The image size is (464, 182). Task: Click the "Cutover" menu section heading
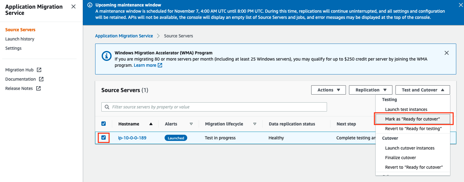click(390, 138)
